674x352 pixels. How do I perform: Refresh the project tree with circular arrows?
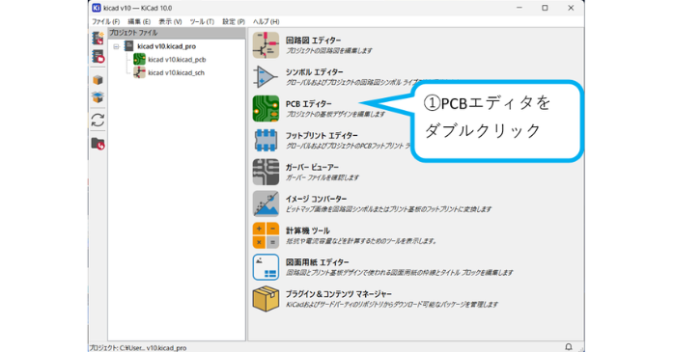[98, 120]
